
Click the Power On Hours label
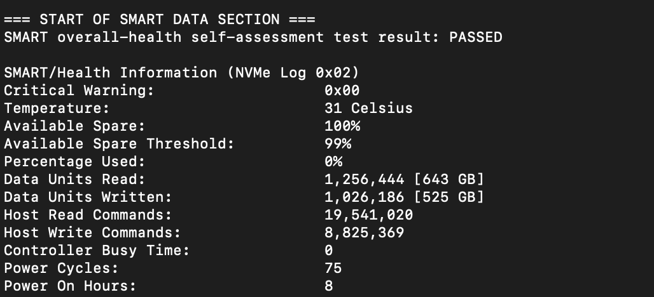pos(70,286)
